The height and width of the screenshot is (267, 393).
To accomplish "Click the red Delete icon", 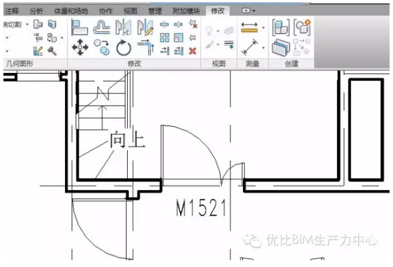I will point(193,51).
